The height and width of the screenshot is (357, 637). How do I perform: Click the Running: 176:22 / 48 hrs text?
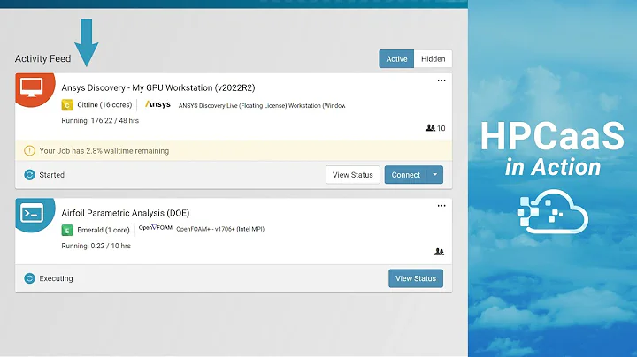click(x=100, y=120)
